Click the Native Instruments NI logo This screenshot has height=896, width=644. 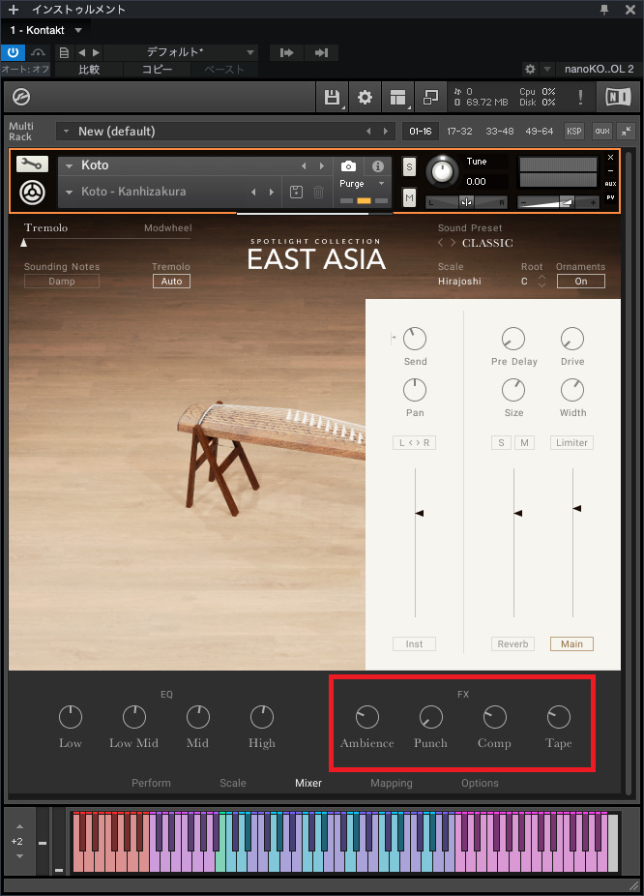pyautogui.click(x=616, y=97)
